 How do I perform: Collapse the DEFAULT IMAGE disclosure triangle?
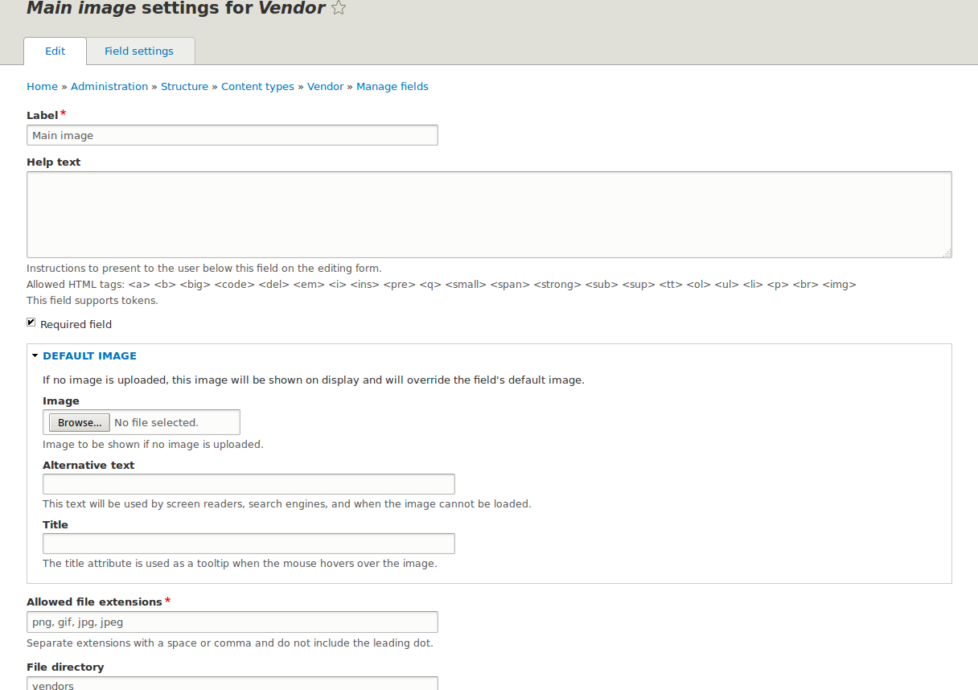pyautogui.click(x=35, y=355)
